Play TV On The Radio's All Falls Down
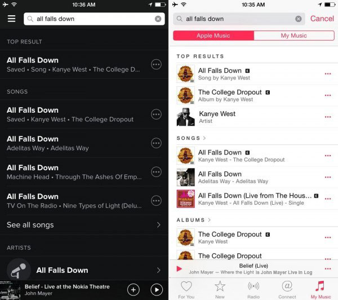338x300 pixels. coord(74,201)
